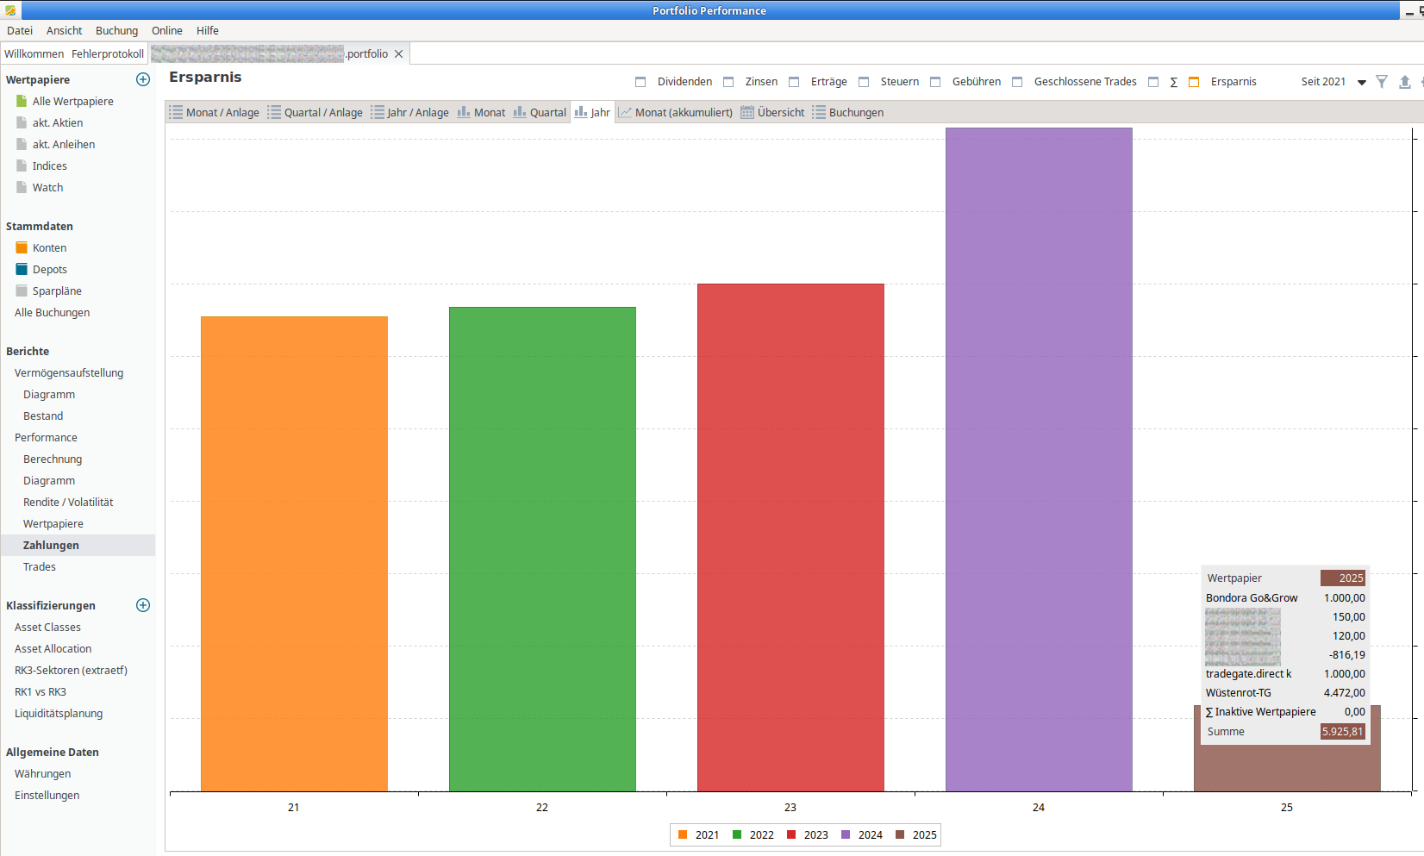The width and height of the screenshot is (1424, 856).
Task: Enable the Steuern checkbox
Action: point(864,82)
